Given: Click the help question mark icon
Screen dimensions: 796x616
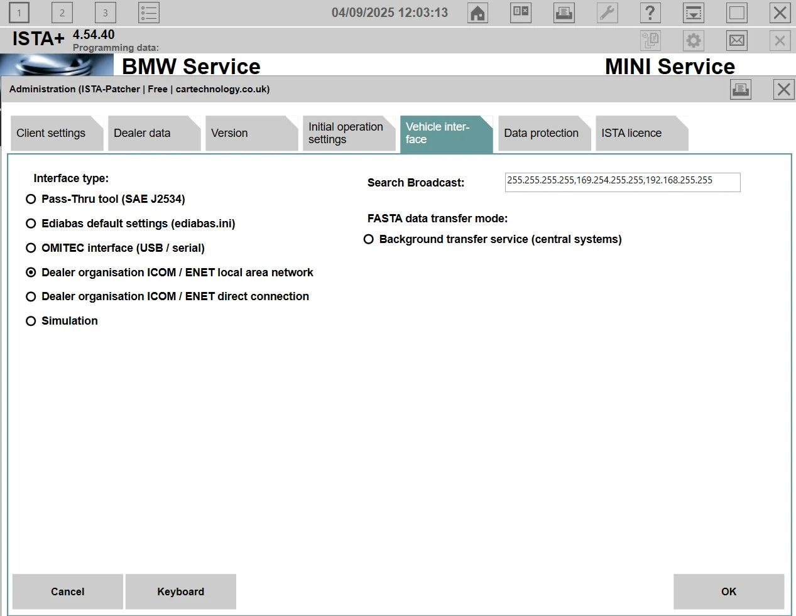Looking at the screenshot, I should tap(650, 13).
